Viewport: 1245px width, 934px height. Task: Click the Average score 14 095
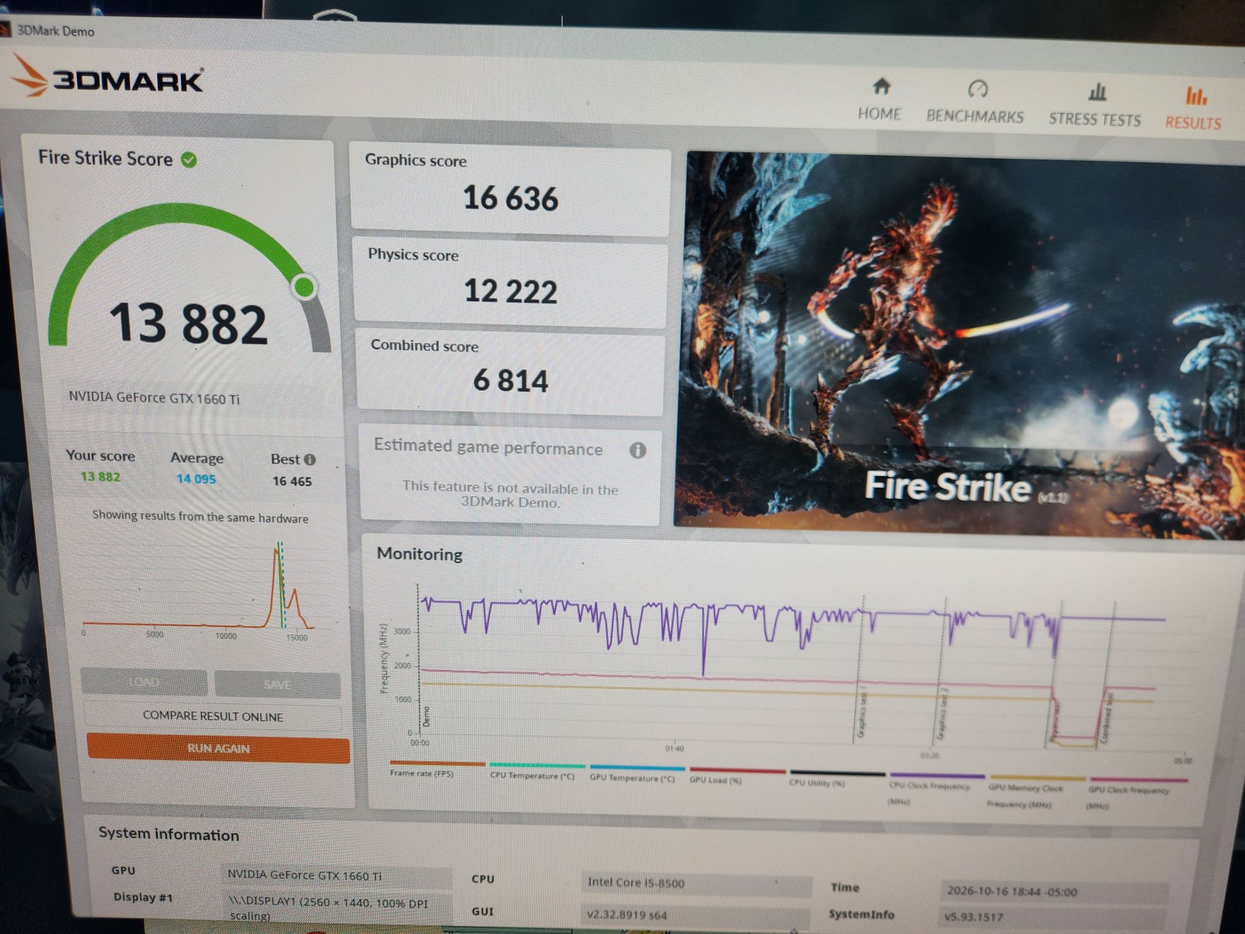(x=196, y=479)
